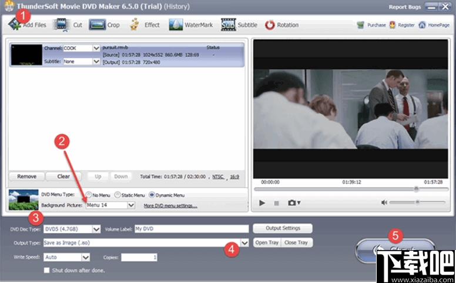Click the Up button
Screen dimensions: 456x283
[98, 177]
